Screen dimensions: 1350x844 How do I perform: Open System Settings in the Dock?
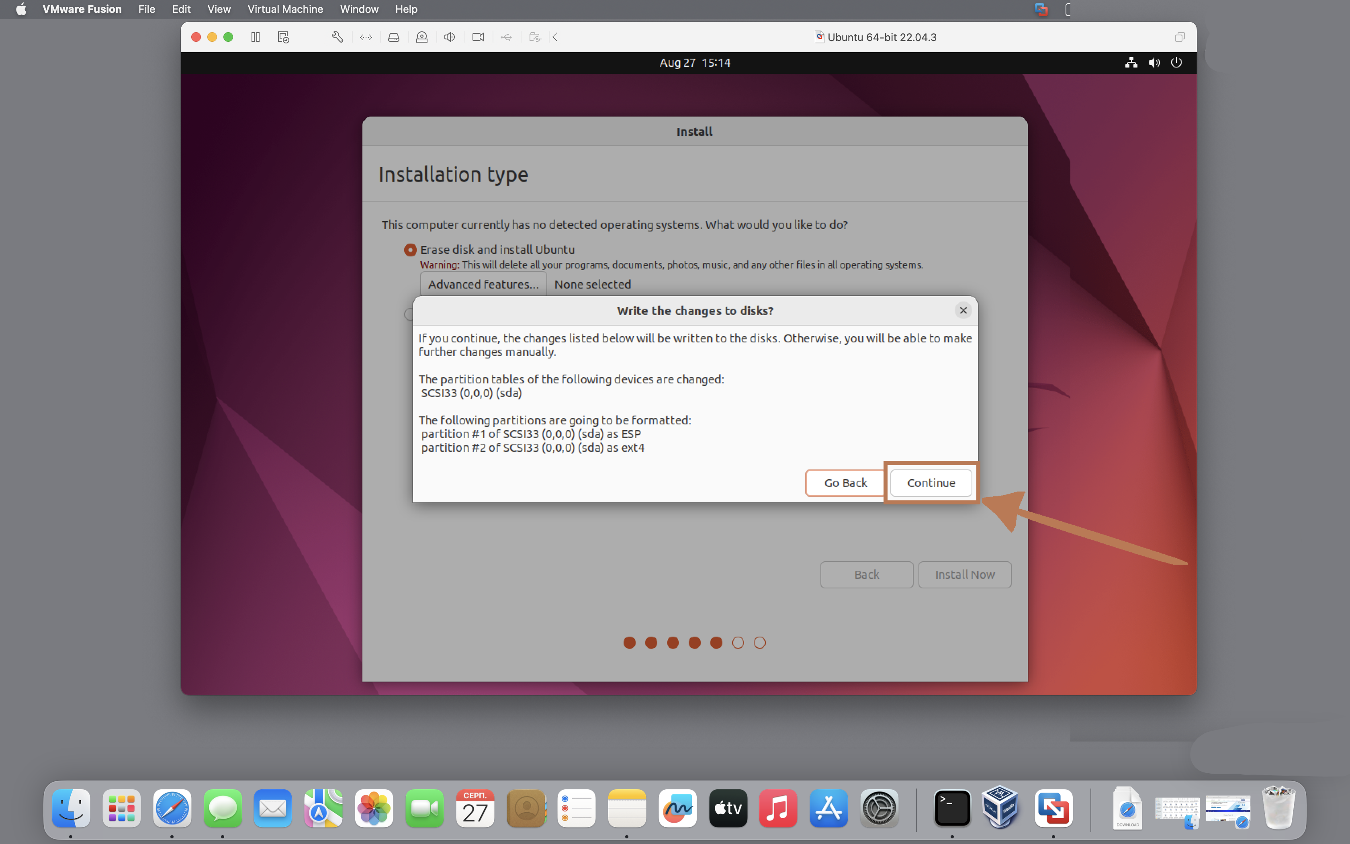[x=879, y=808]
